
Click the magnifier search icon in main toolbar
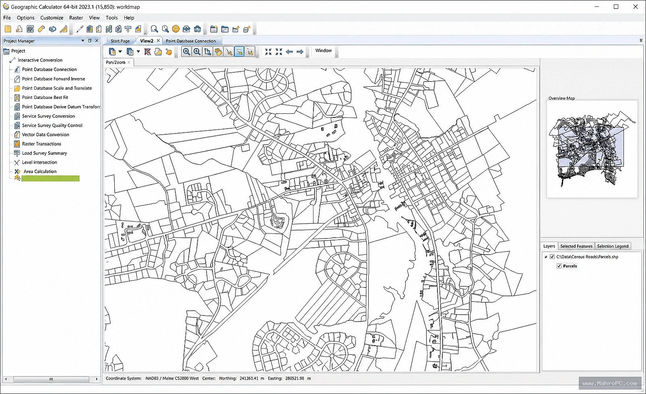click(154, 29)
